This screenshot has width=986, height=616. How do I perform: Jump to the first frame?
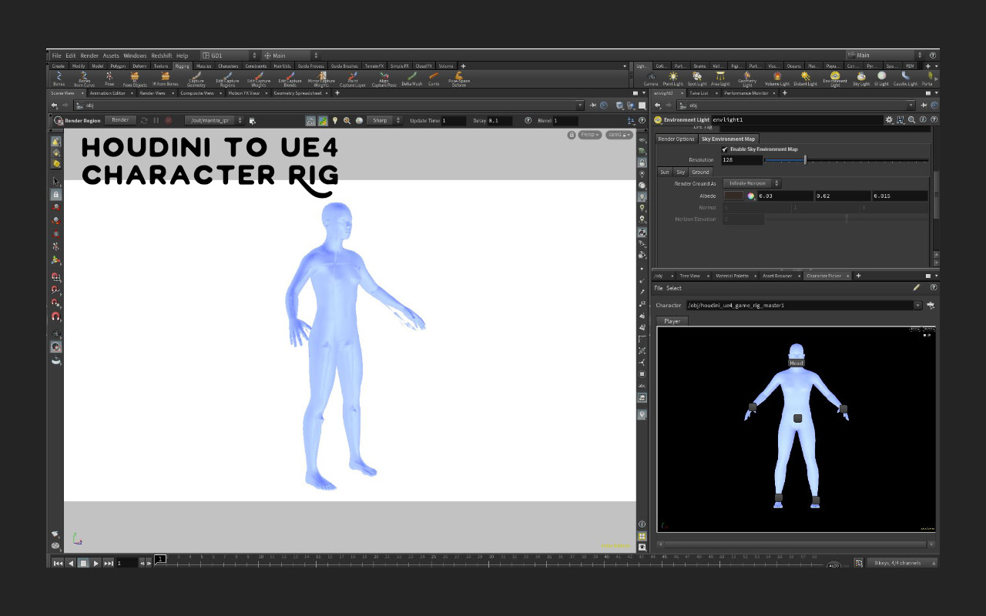(x=58, y=564)
